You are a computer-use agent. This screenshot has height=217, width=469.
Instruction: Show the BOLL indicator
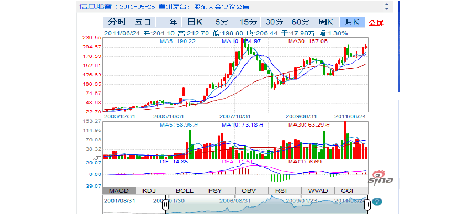click(x=184, y=190)
